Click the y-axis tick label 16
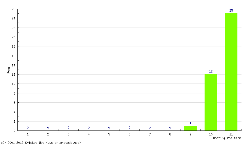247x145 pixels. 14,56
